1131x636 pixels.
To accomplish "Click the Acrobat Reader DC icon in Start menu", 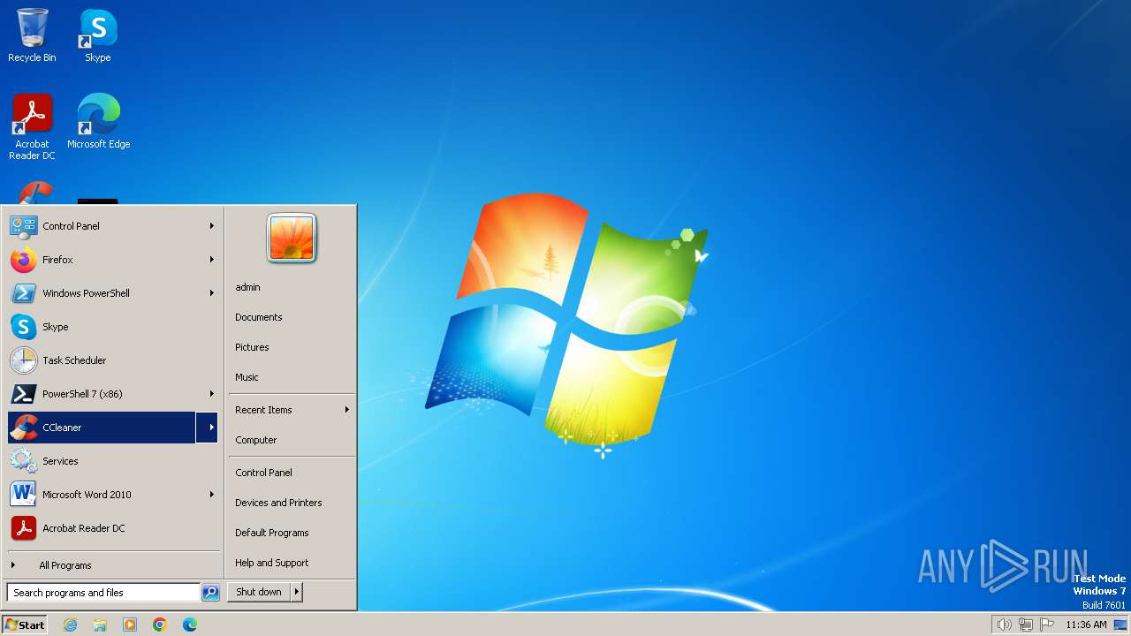I will coord(23,528).
